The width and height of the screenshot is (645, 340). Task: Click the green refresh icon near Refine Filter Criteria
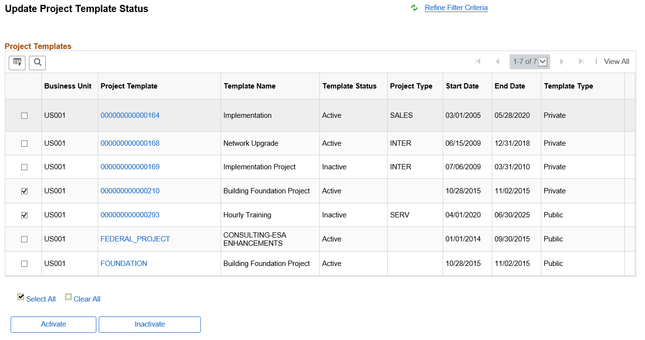tap(414, 8)
